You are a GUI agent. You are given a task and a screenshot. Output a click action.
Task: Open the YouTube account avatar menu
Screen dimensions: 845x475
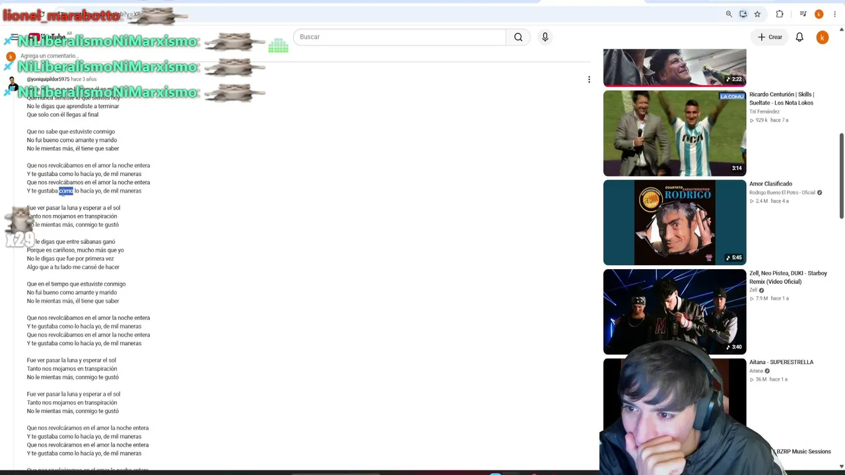(822, 38)
